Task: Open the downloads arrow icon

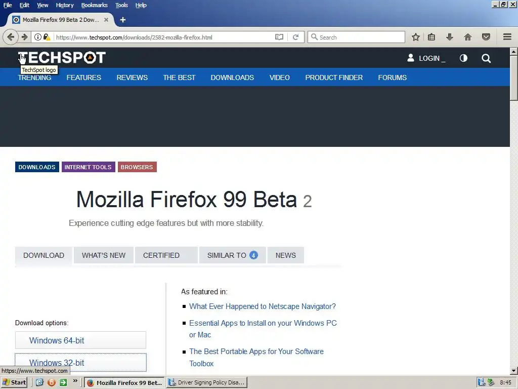Action: click(449, 37)
